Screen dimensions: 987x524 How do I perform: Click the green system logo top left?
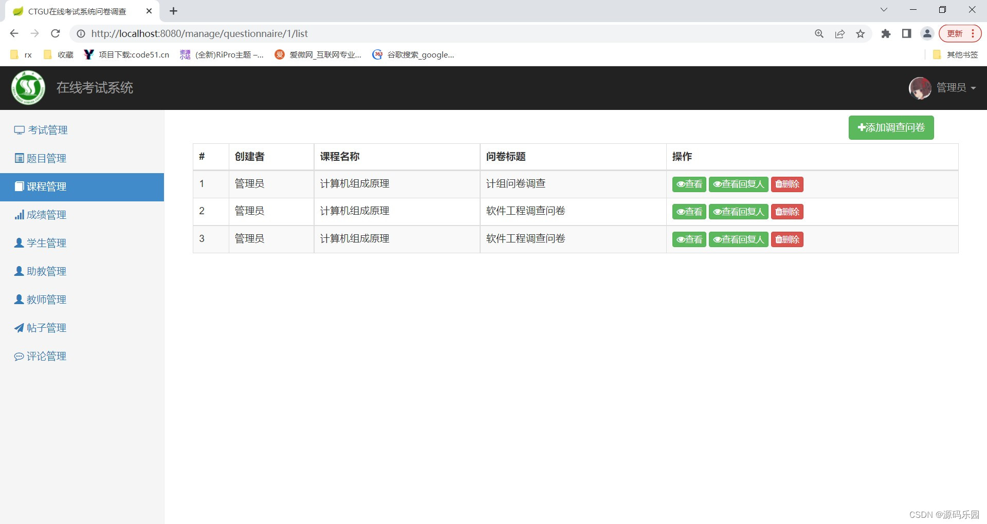pos(28,87)
